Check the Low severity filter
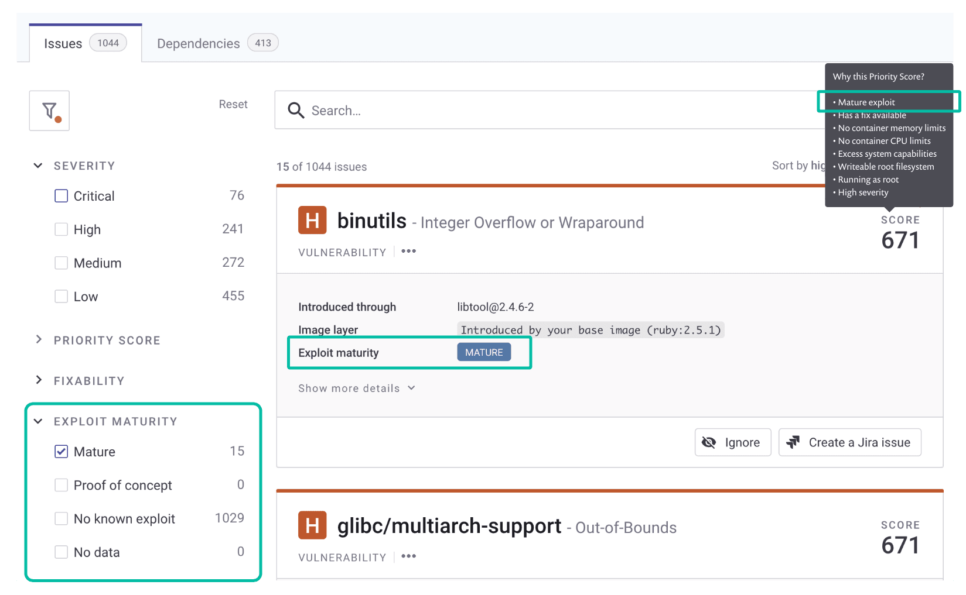Screen dimensions: 966x595 click(x=62, y=297)
